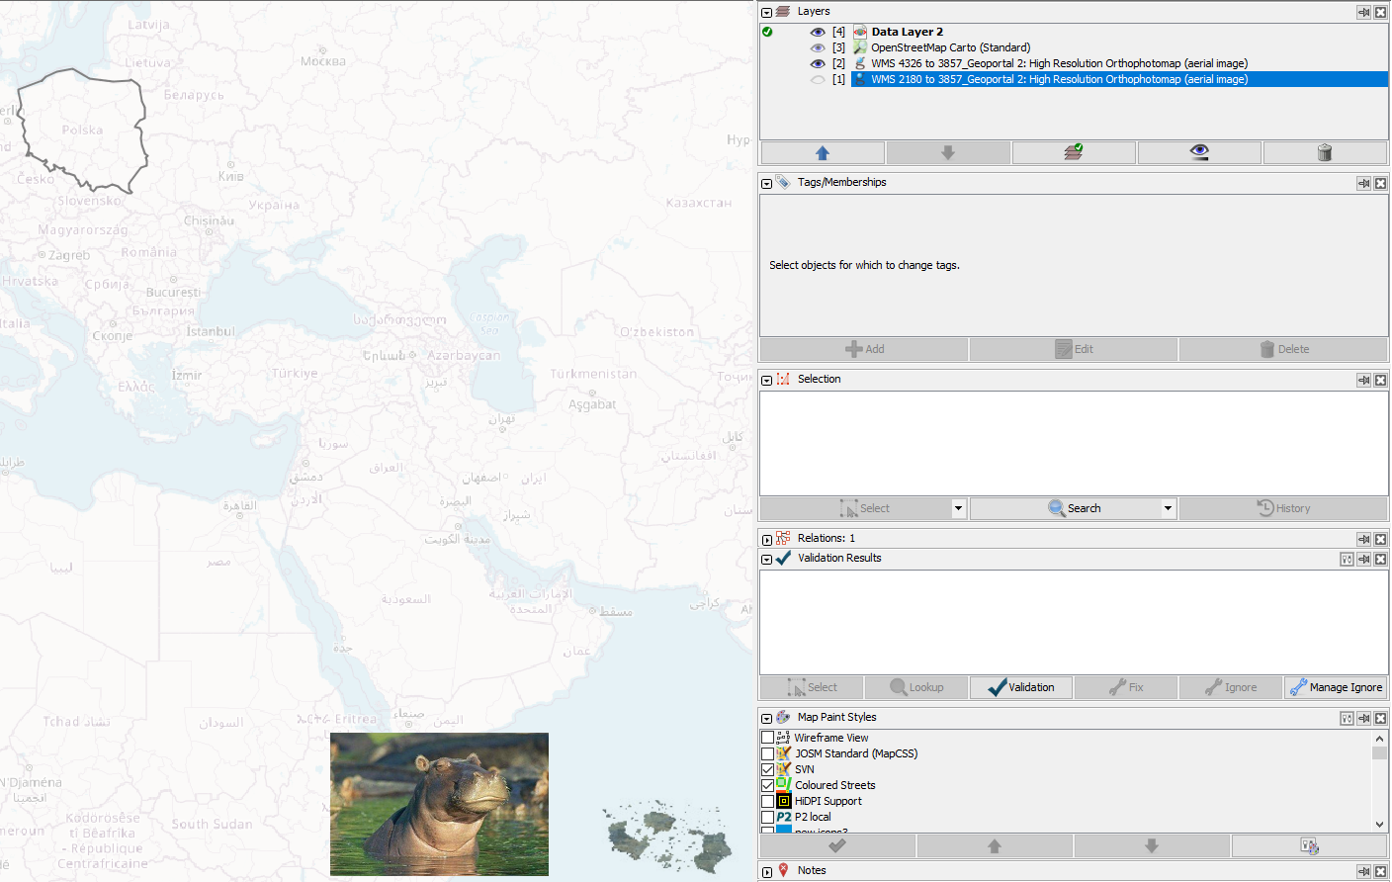Click Map Paint Styles scrollbar down arrow
The image size is (1392, 882).
[x=1379, y=824]
